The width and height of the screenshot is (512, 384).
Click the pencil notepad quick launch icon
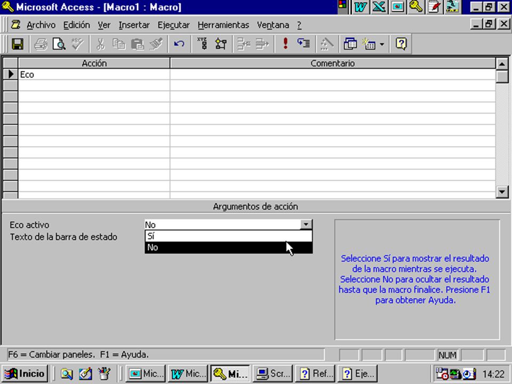85,373
